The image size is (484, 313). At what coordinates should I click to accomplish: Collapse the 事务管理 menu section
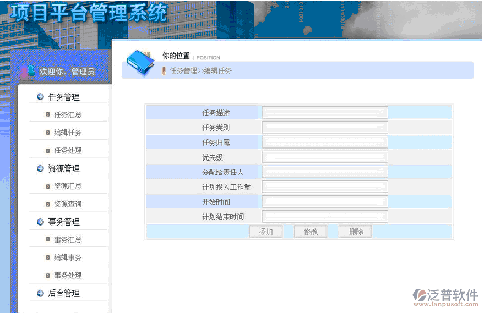[x=64, y=222]
